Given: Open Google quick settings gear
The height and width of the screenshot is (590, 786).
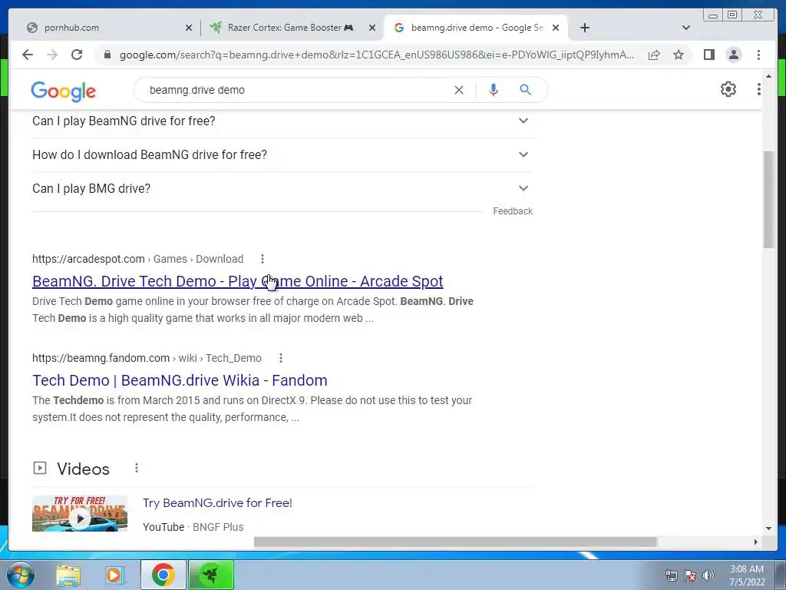Looking at the screenshot, I should pos(728,89).
